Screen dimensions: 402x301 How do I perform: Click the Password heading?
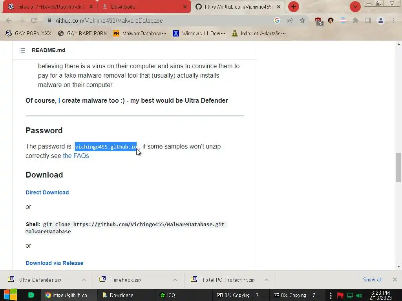(44, 131)
